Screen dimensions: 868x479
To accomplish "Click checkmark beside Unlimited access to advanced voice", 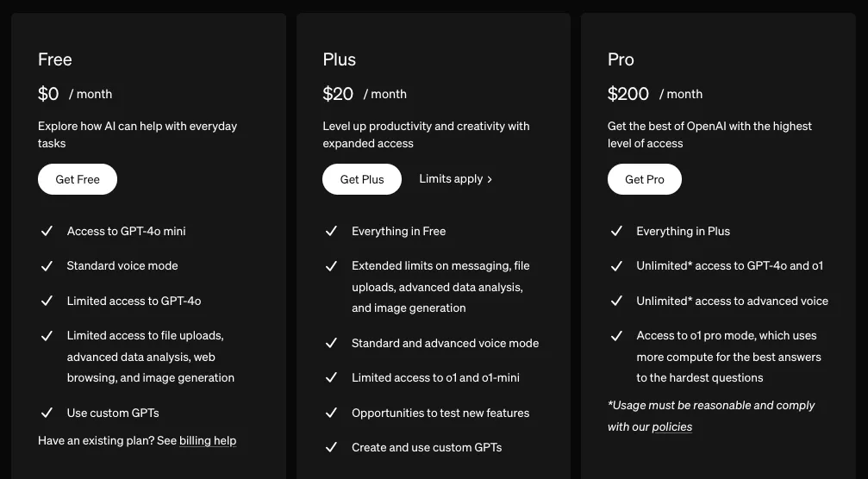I will tap(616, 301).
